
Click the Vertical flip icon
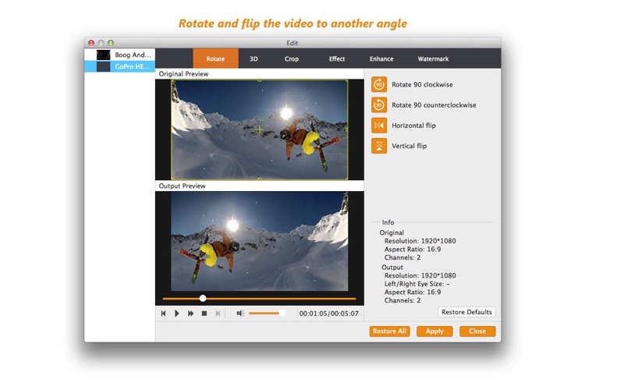pos(379,146)
